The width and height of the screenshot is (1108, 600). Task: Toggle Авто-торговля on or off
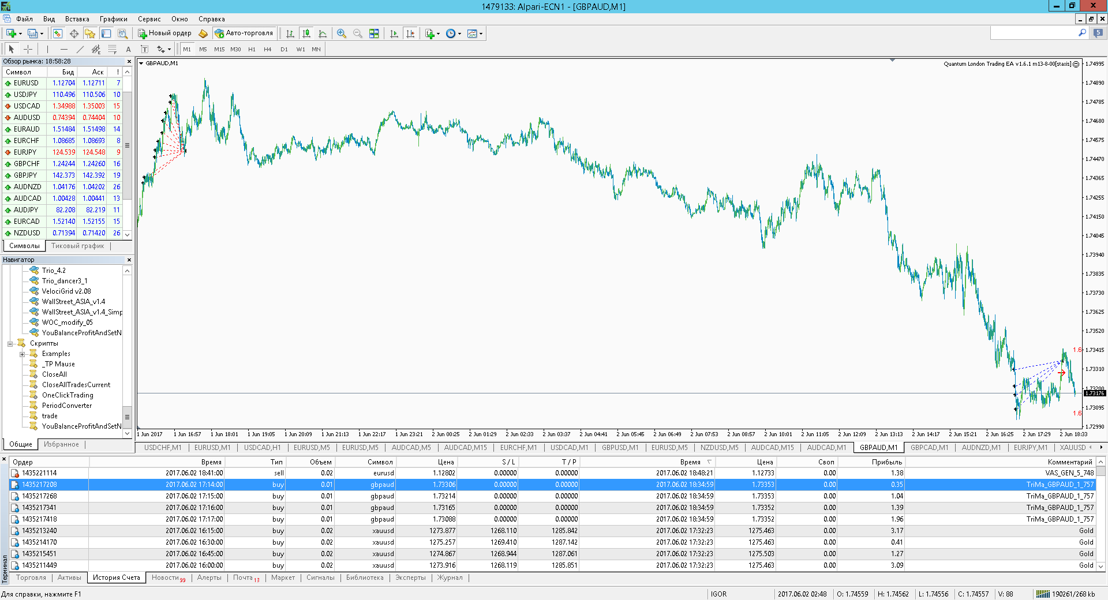244,33
